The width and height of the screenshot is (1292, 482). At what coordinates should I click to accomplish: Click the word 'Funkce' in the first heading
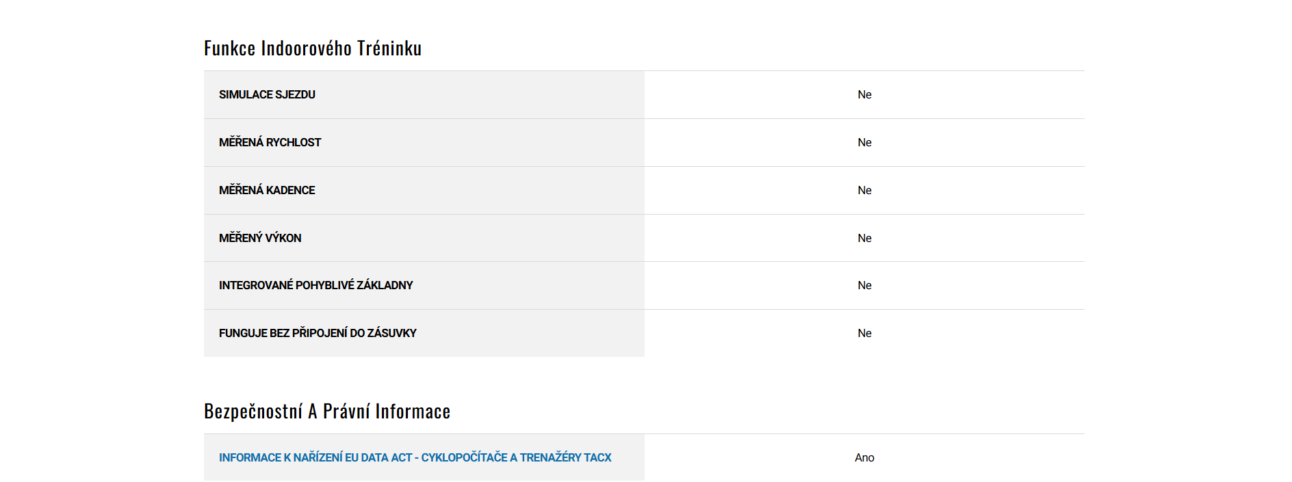pyautogui.click(x=229, y=49)
